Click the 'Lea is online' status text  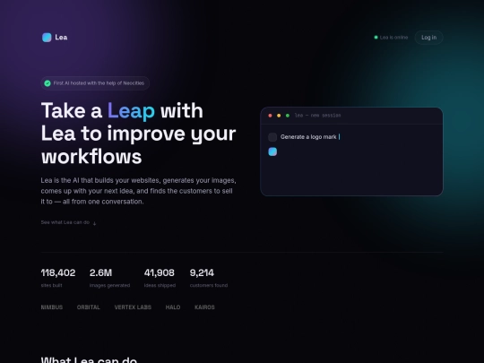pyautogui.click(x=393, y=38)
